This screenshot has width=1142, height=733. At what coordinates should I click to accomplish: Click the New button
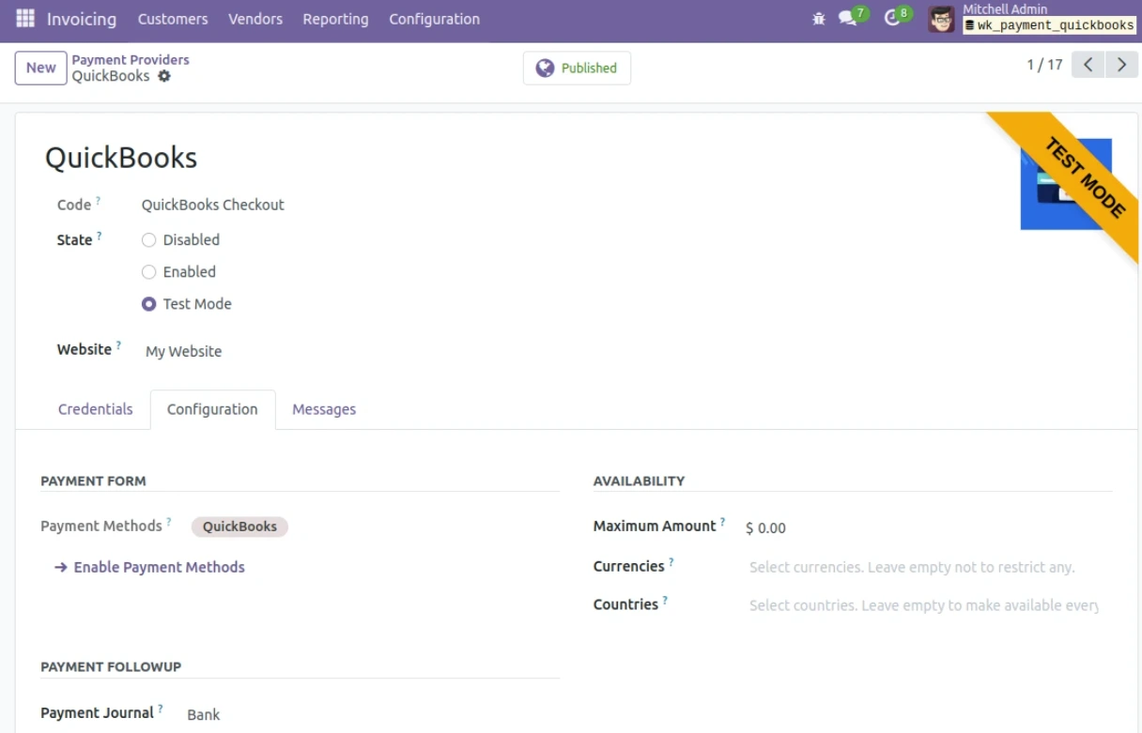click(40, 68)
